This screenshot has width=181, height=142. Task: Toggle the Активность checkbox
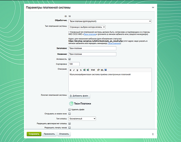click(x=69, y=59)
